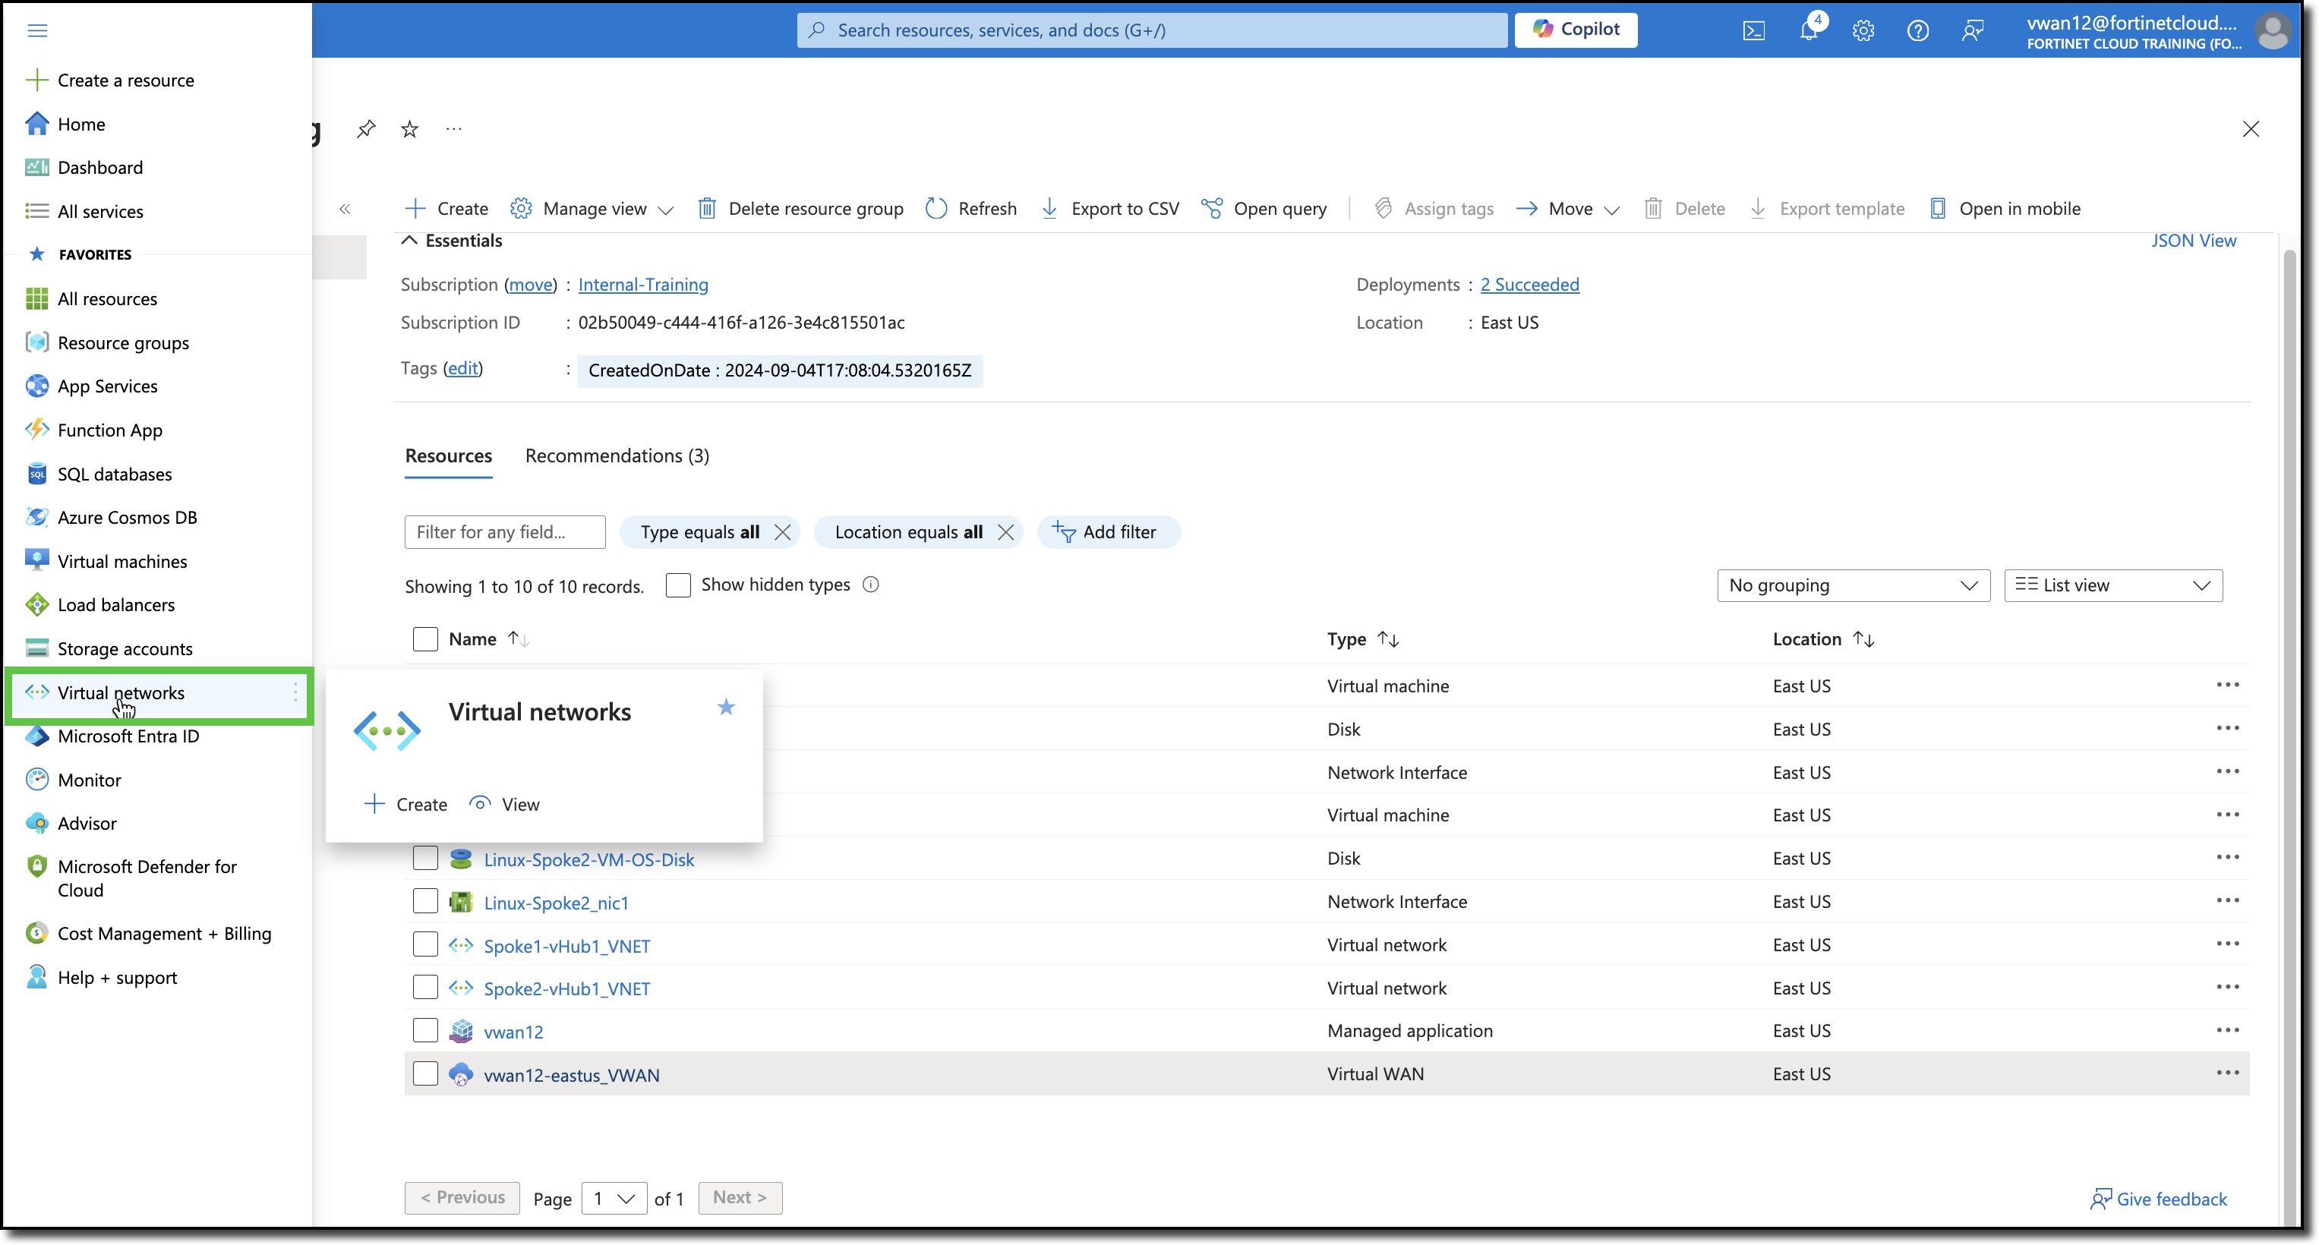Open Cloud Shell from top bar
The image size is (2319, 1245).
(1753, 30)
